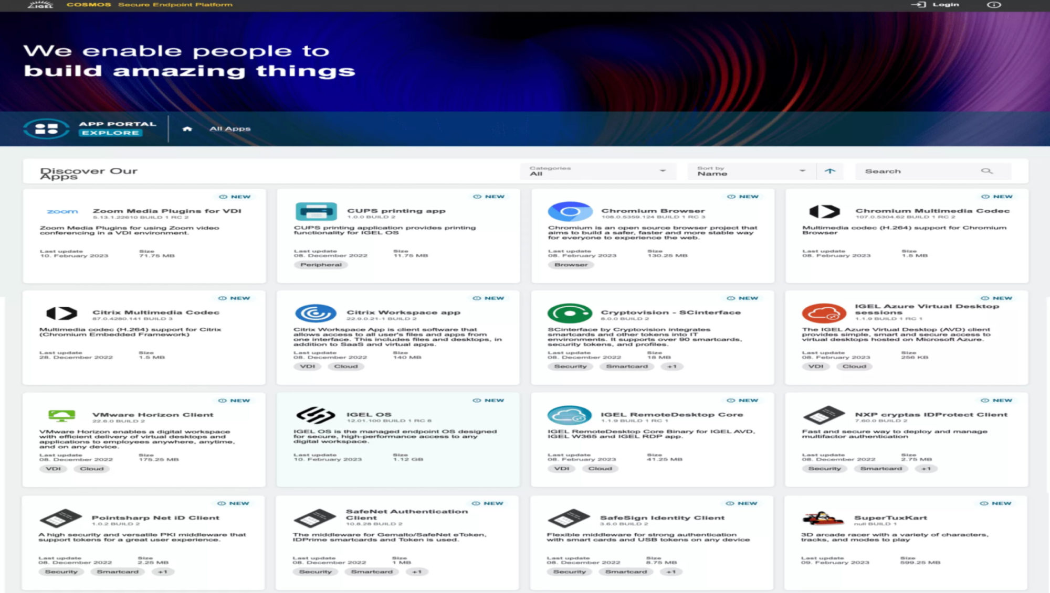Open the Categories dropdown
This screenshot has height=593, width=1050.
597,171
